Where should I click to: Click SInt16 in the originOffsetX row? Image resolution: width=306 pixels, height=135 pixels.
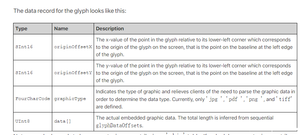click(x=24, y=47)
